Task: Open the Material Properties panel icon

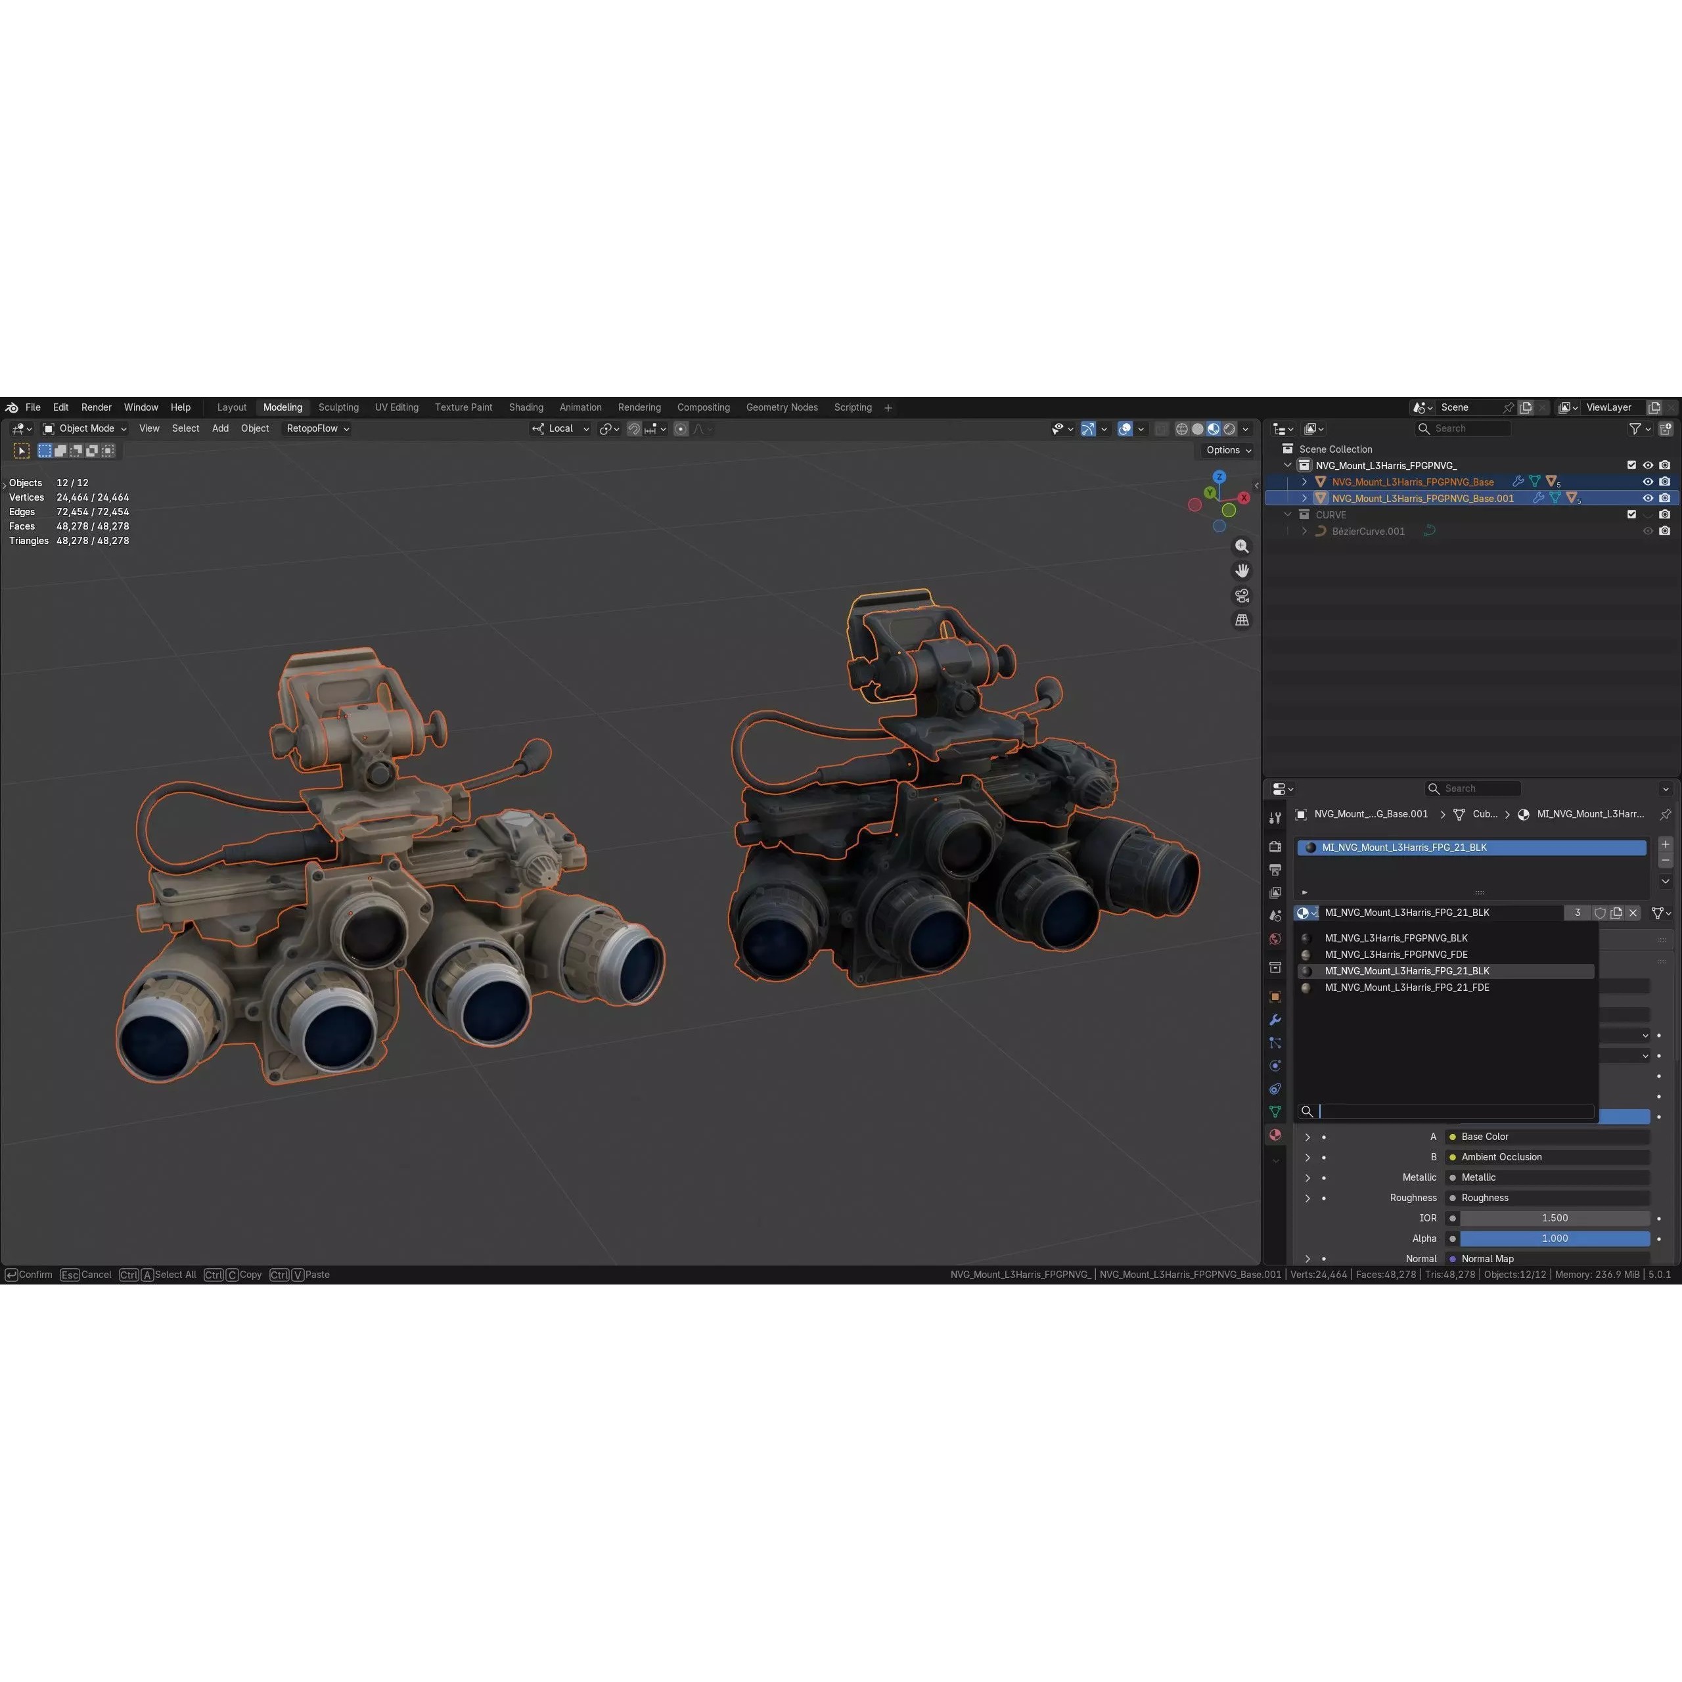Action: pyautogui.click(x=1275, y=1135)
